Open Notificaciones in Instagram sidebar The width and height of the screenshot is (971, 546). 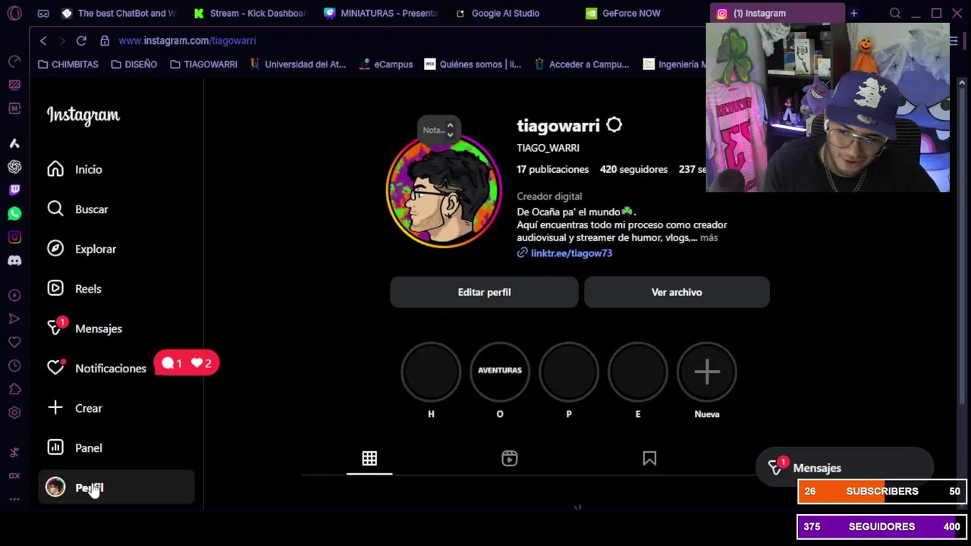[x=96, y=369]
